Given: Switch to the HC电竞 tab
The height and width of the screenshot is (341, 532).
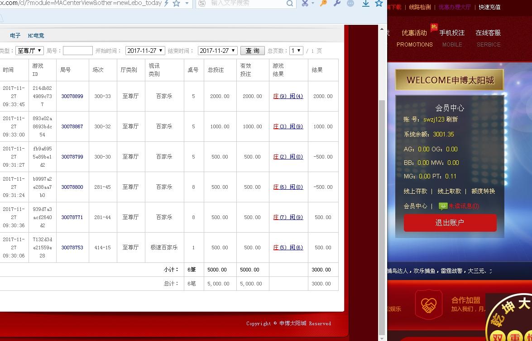Looking at the screenshot, I should point(36,35).
